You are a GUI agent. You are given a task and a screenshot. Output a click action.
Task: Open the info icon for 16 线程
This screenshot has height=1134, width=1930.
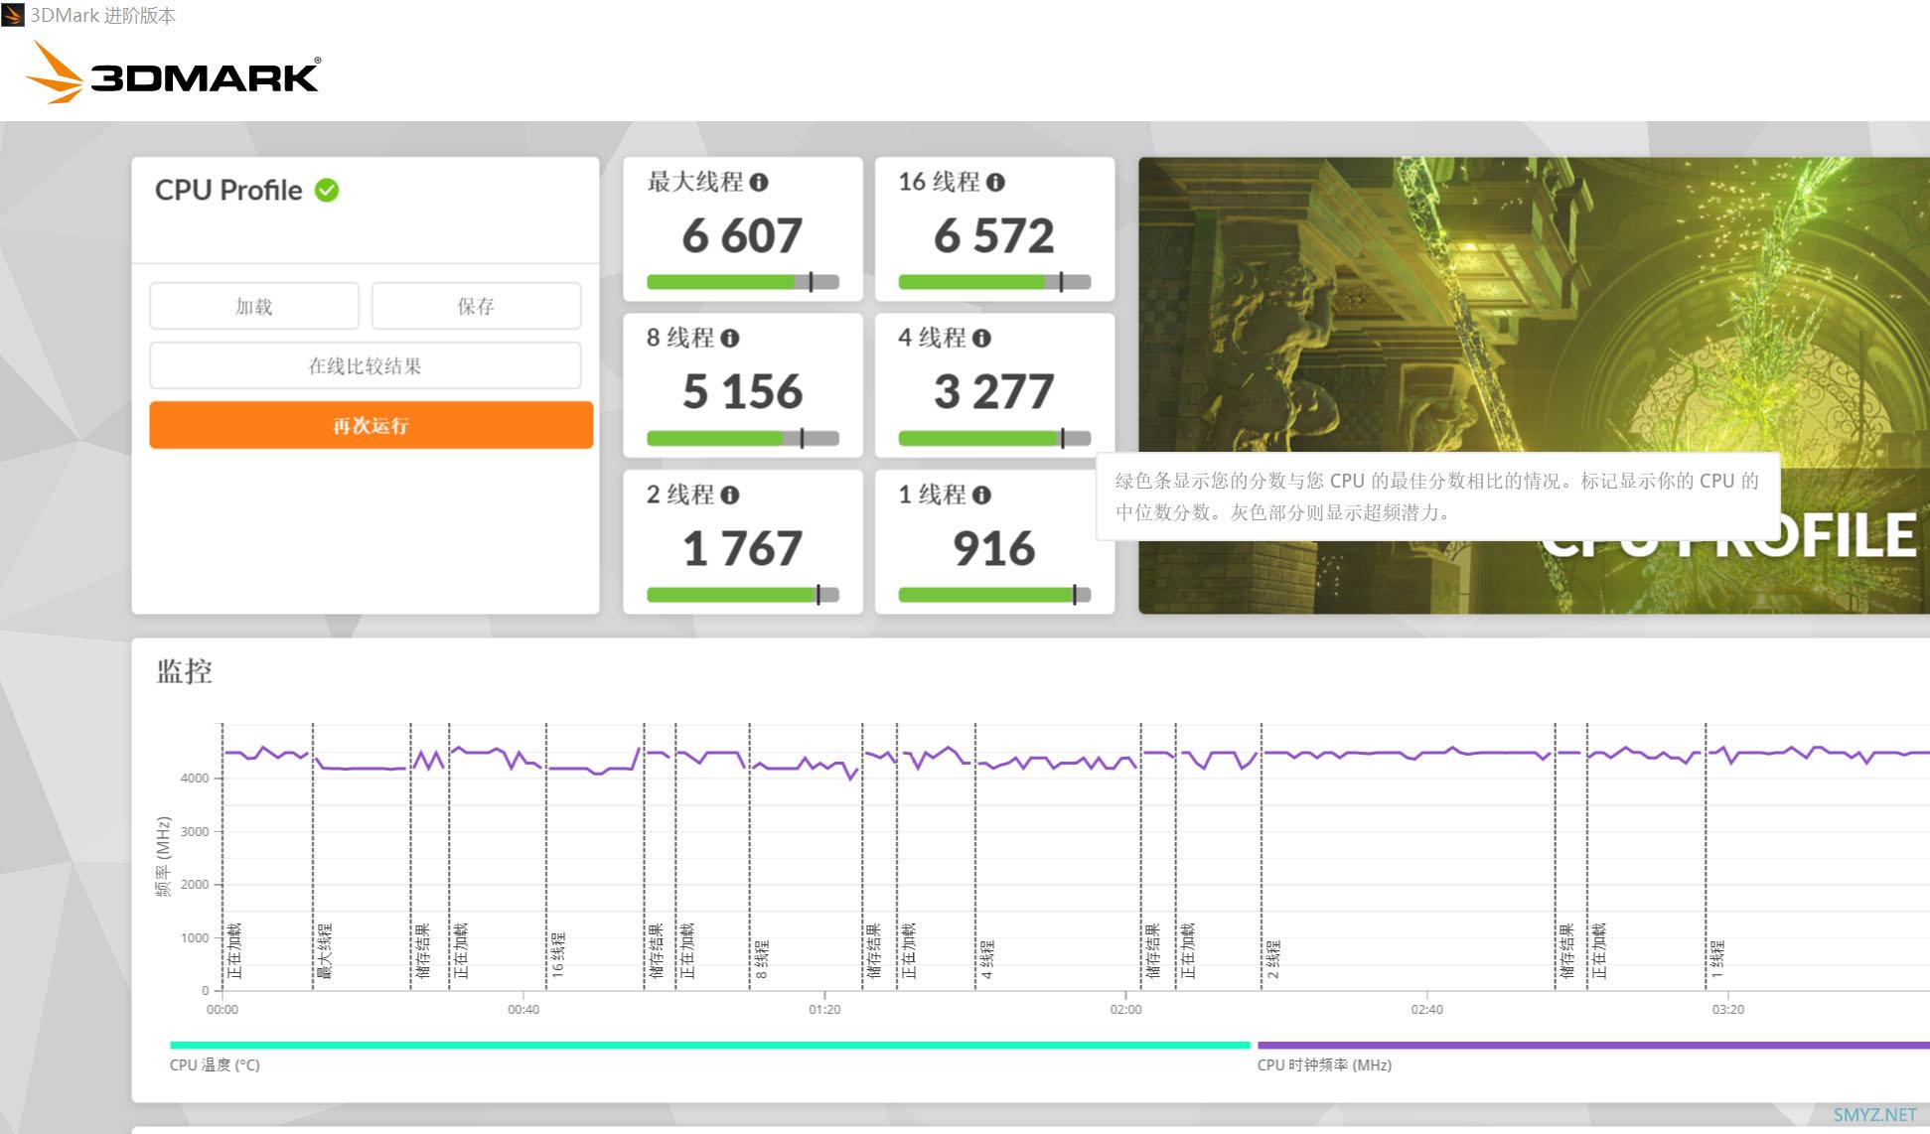click(x=995, y=183)
